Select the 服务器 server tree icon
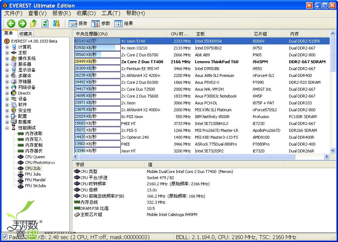Image resolution: width=338 pixels, height=242 pixels. click(x=14, y=64)
